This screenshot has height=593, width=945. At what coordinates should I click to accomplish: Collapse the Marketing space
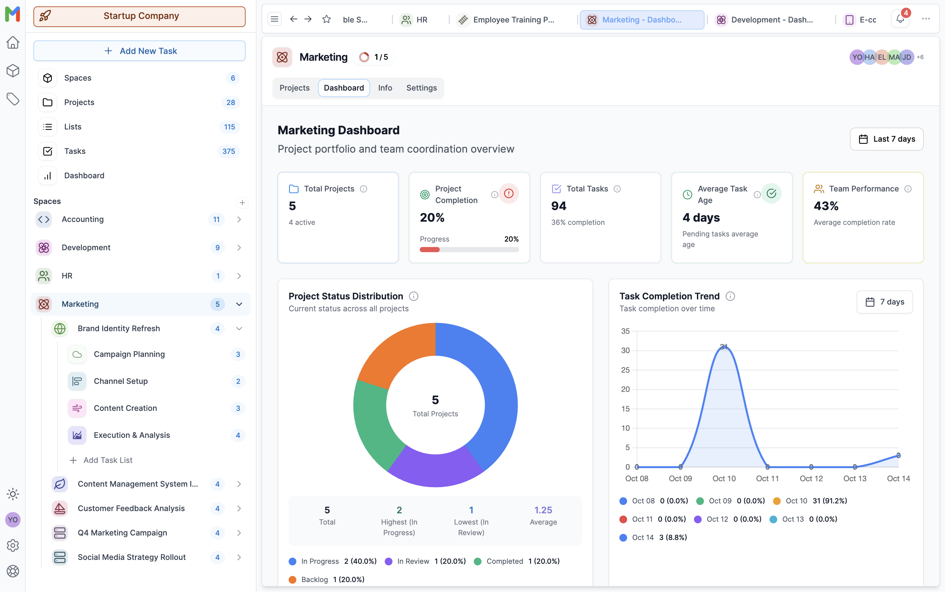click(x=239, y=304)
